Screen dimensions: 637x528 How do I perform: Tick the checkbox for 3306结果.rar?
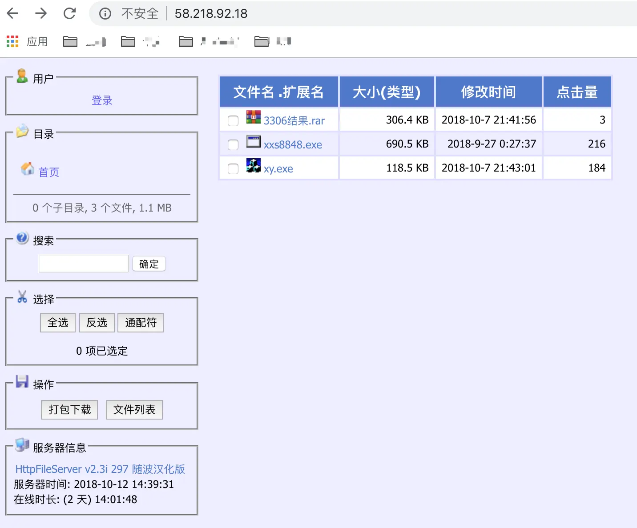[x=233, y=121]
